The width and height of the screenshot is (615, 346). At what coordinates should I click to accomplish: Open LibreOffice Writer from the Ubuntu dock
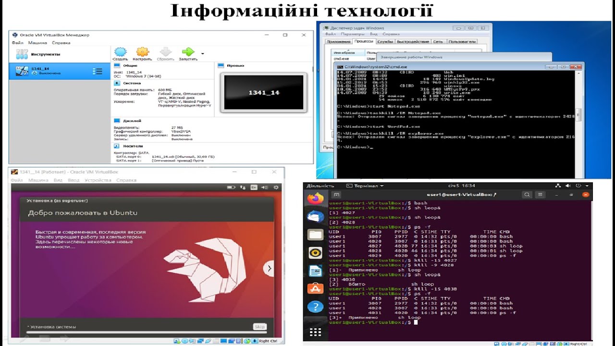tap(315, 271)
